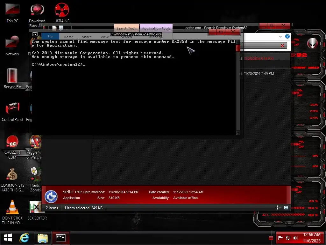326x245 pixels.
Task: Open the File tab in Explorer
Action: (x=50, y=37)
